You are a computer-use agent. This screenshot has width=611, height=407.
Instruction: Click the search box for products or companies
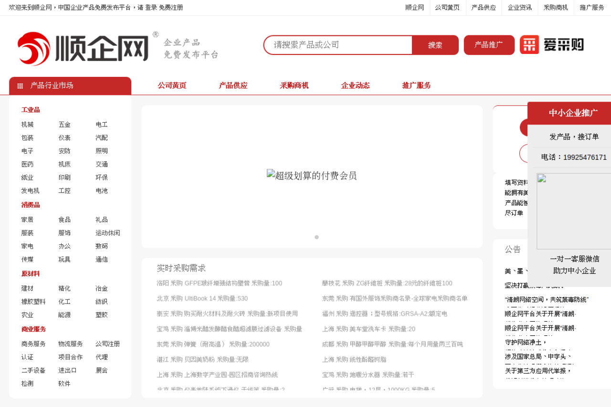(339, 45)
